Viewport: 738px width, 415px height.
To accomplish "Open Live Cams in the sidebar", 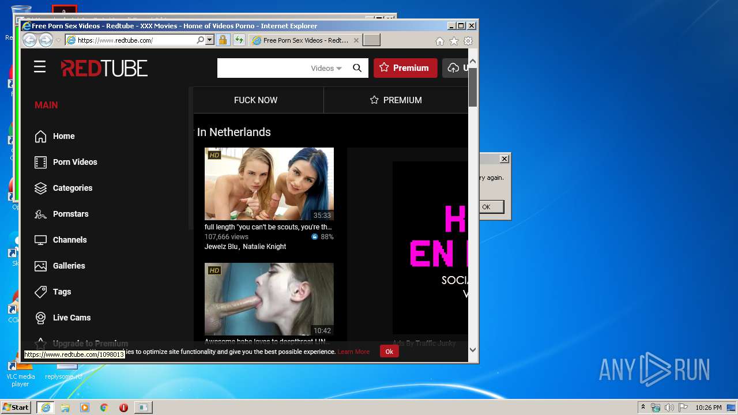I will click(71, 318).
